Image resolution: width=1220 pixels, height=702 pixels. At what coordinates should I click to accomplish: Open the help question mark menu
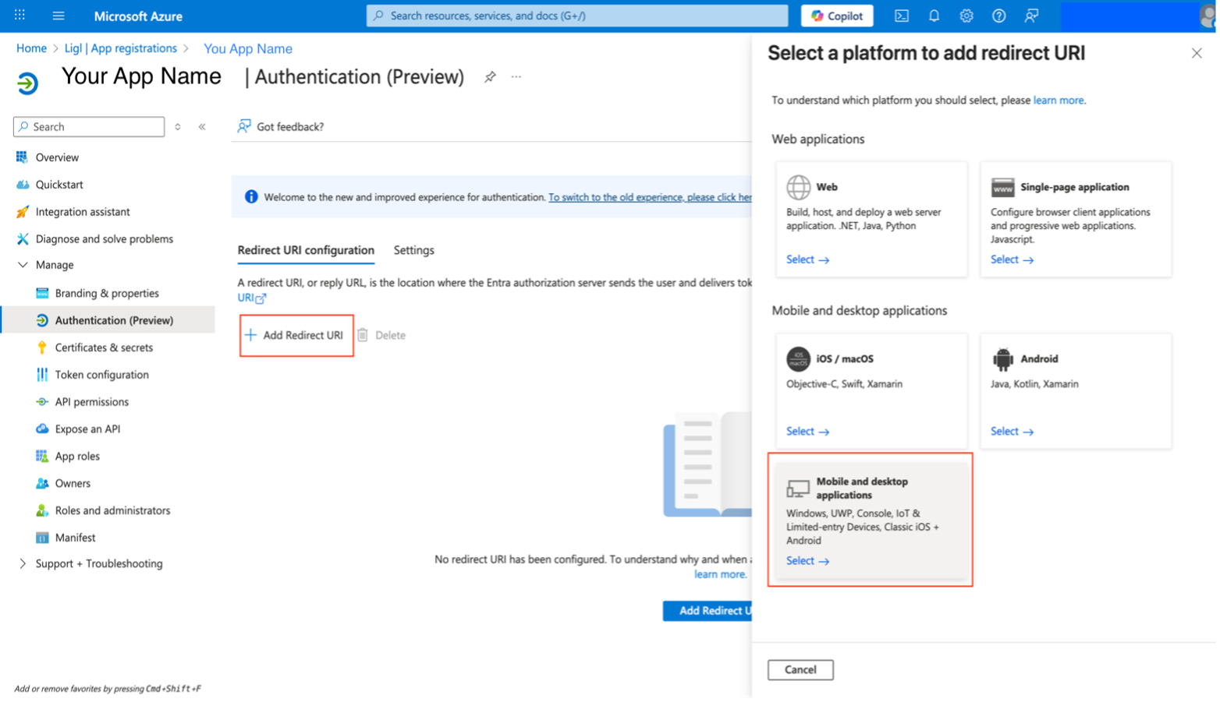(x=998, y=16)
